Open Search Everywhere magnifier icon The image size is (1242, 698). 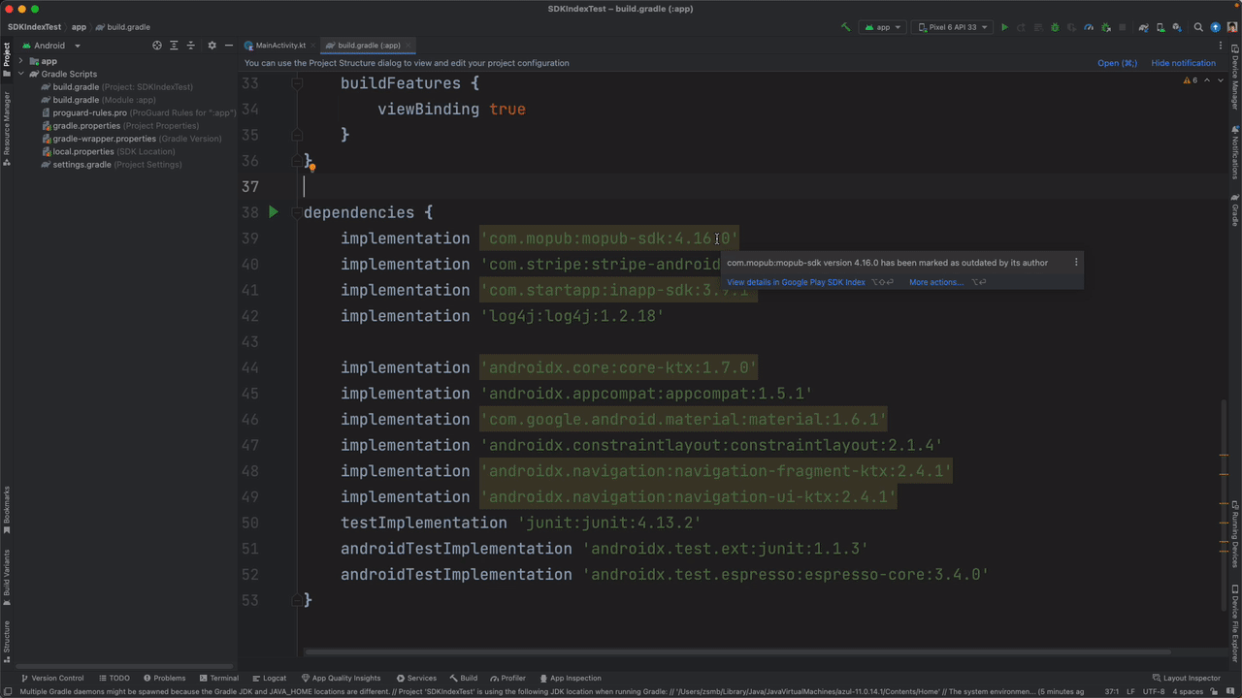[x=1198, y=27]
